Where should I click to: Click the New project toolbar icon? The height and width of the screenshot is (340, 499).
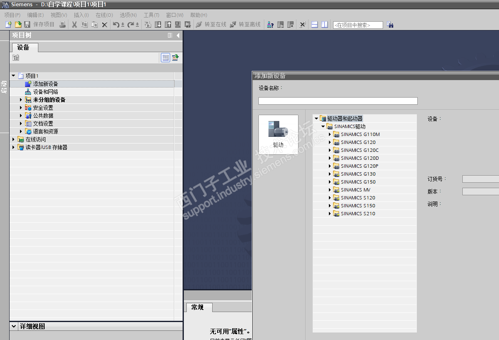tap(9, 25)
